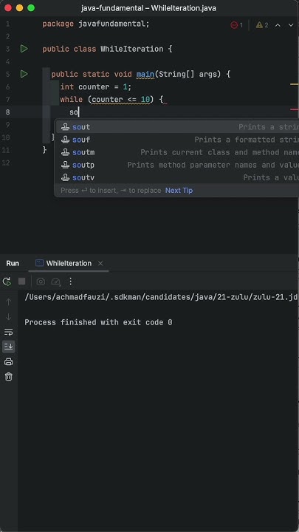Click the Java path line in console
This screenshot has width=299, height=532.
(x=162, y=297)
